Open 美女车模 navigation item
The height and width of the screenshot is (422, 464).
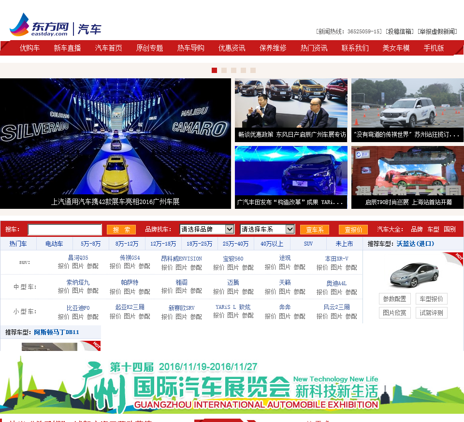coord(396,48)
